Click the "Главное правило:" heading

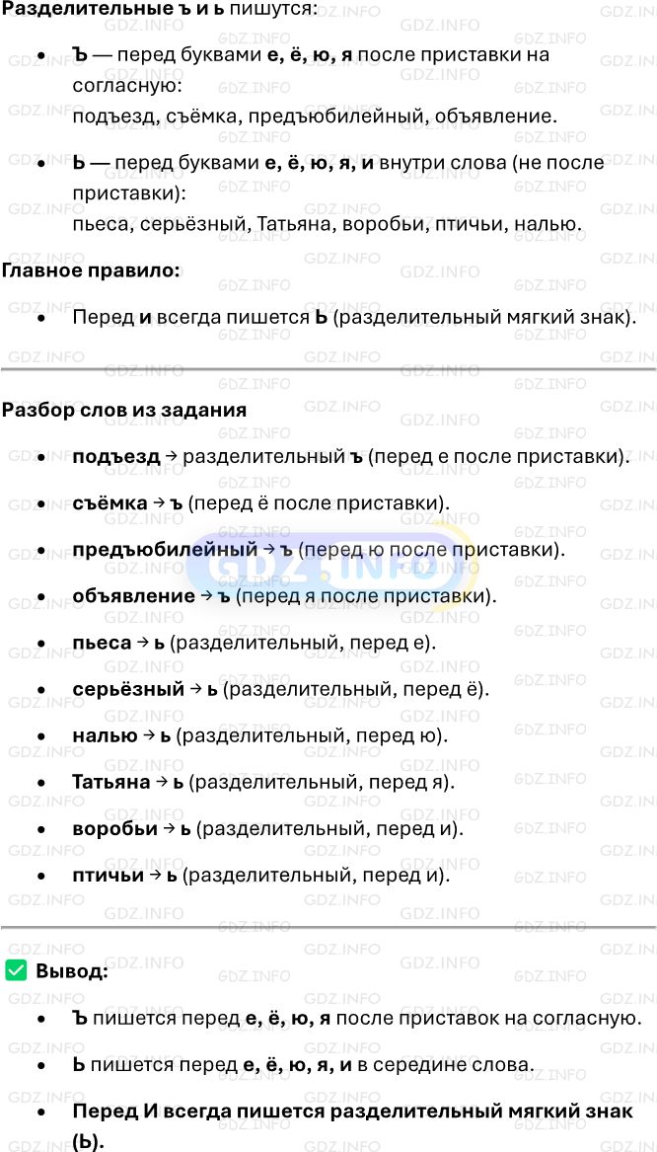(x=91, y=269)
